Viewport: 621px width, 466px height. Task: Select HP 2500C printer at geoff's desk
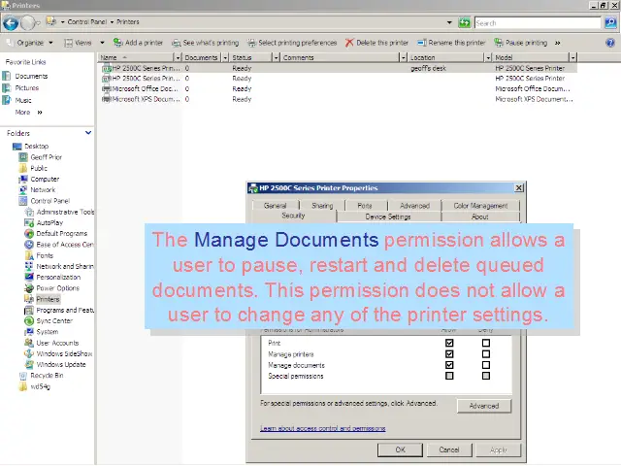[338, 68]
